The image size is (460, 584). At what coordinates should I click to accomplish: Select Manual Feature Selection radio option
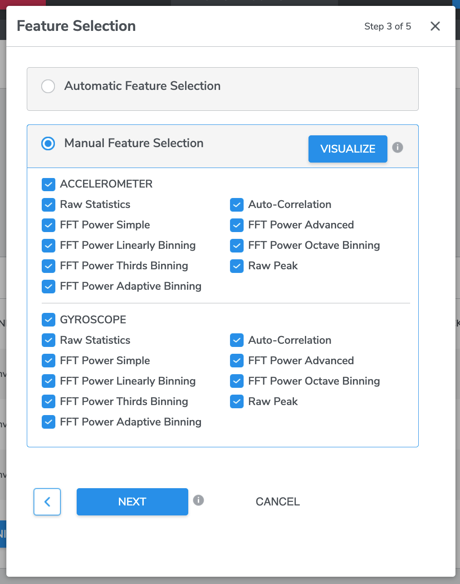coord(48,144)
